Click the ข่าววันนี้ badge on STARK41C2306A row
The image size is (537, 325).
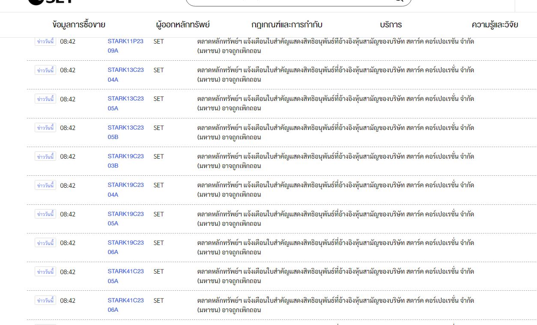[45, 300]
